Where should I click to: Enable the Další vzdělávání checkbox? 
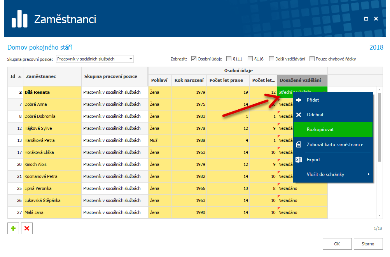(x=272, y=59)
